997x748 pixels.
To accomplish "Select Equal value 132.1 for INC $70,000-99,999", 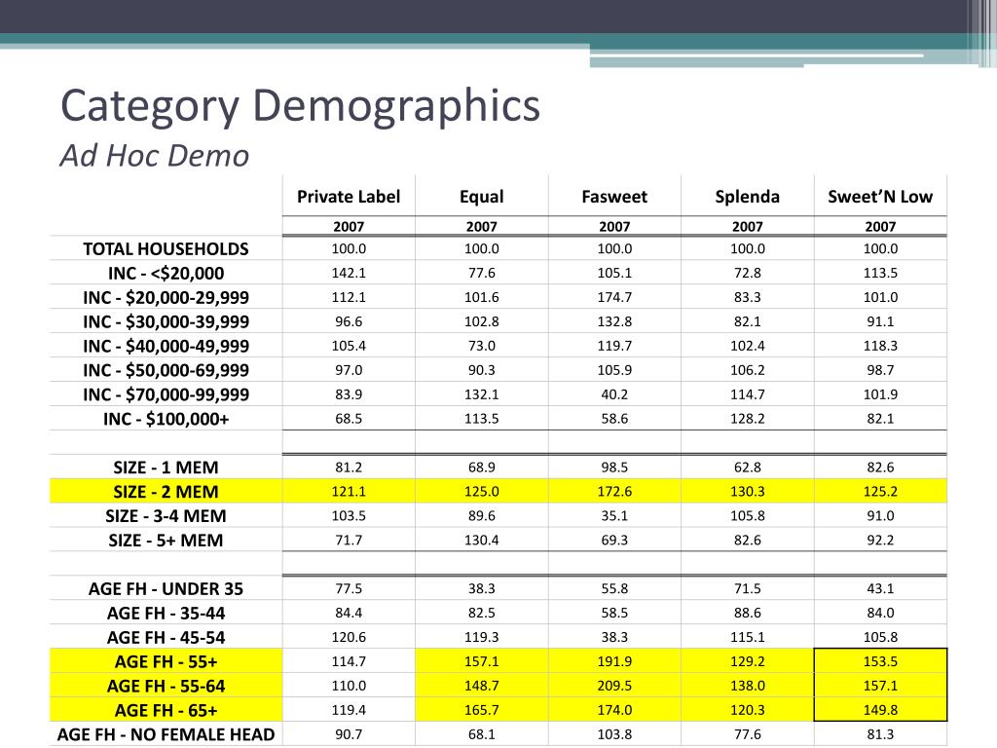I will 481,394.
